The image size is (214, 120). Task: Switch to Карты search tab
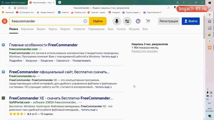point(53,29)
